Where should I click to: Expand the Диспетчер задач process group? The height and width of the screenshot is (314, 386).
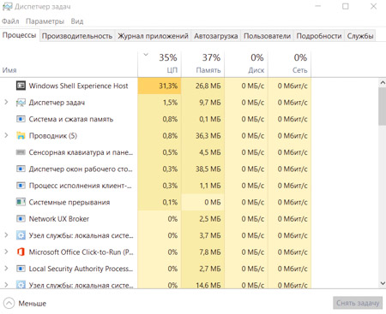tap(6, 102)
